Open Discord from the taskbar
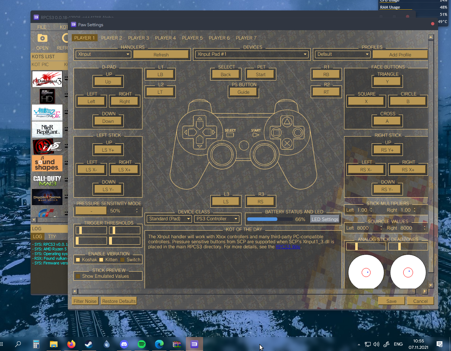The image size is (451, 351). click(x=124, y=344)
